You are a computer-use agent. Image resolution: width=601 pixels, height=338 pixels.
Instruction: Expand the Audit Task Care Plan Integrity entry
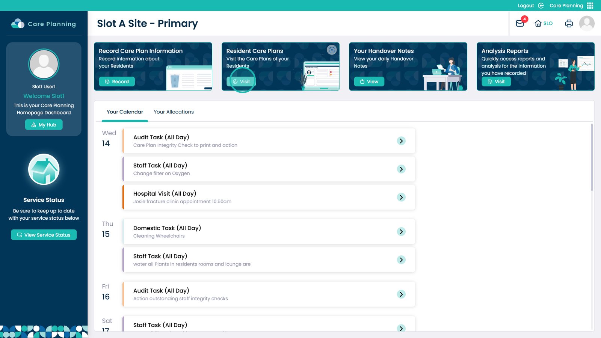(x=401, y=141)
